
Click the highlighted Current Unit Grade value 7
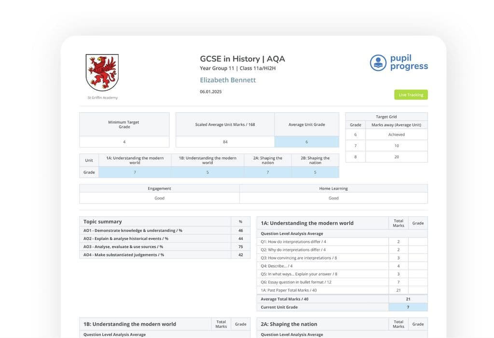(x=408, y=307)
